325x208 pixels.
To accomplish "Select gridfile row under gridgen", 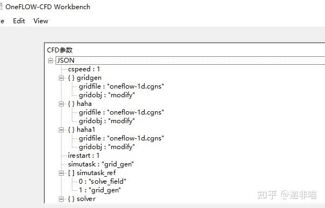I will (121, 86).
